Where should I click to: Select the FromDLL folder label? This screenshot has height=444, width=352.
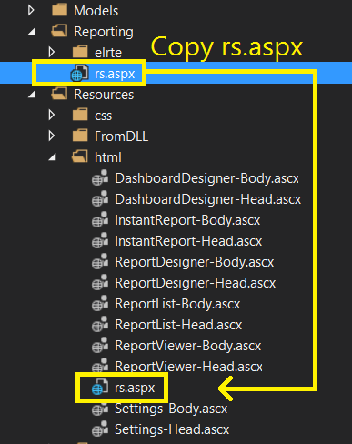[121, 136]
